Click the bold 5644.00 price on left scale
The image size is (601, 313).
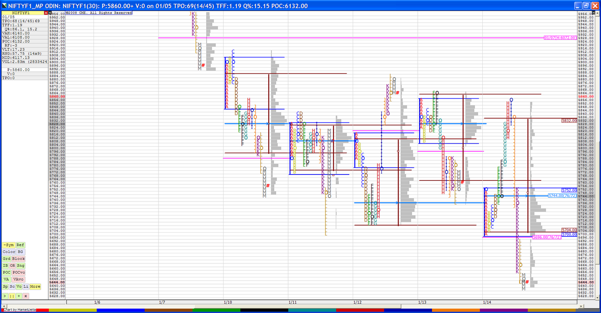(x=57, y=282)
